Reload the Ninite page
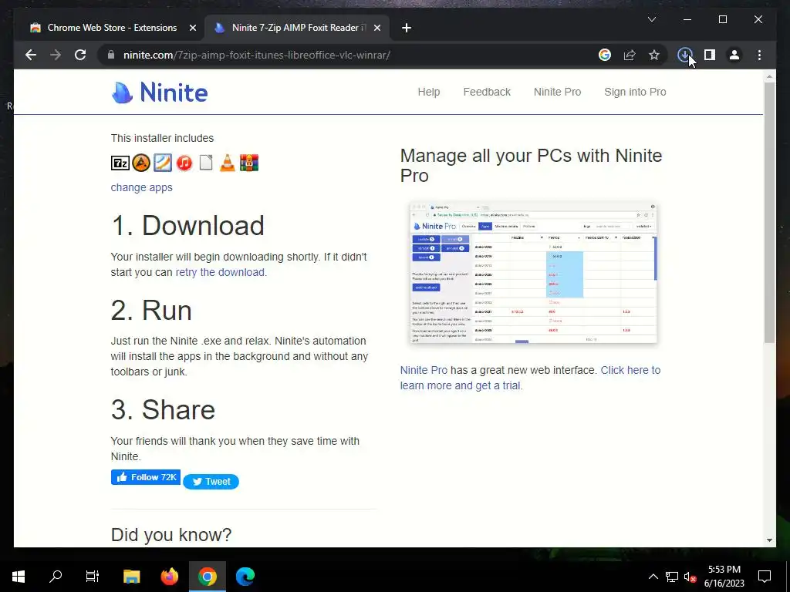This screenshot has width=790, height=592. click(80, 55)
